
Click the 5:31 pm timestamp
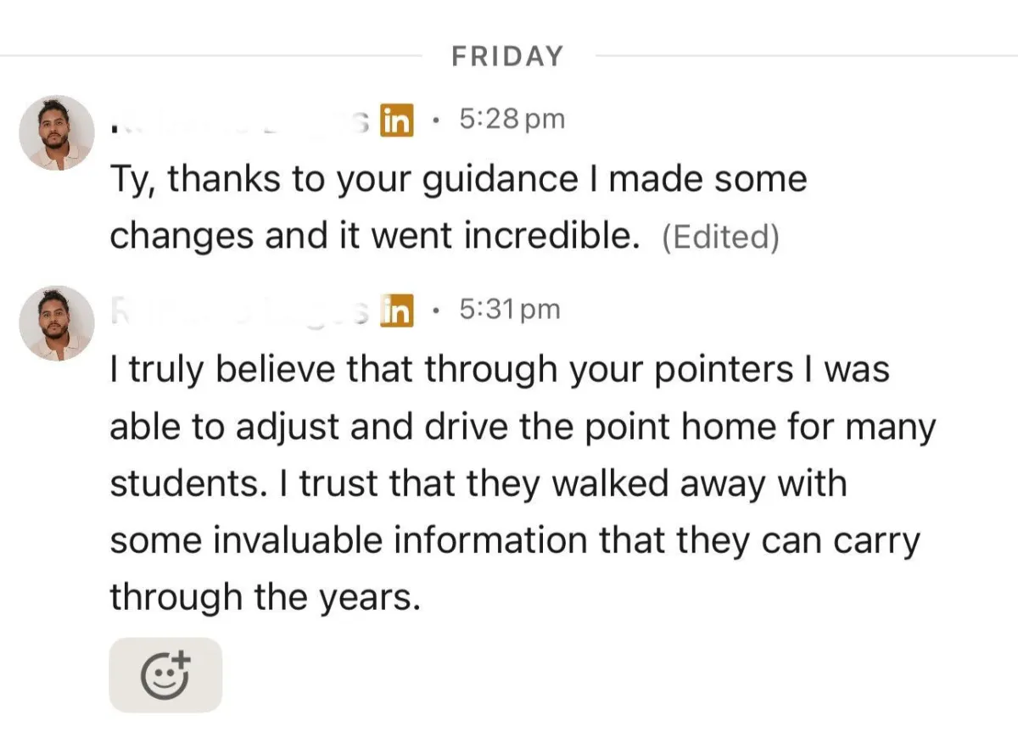pyautogui.click(x=510, y=310)
